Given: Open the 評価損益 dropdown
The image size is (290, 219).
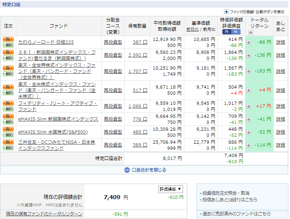Looking at the screenshot, I should point(171,189).
